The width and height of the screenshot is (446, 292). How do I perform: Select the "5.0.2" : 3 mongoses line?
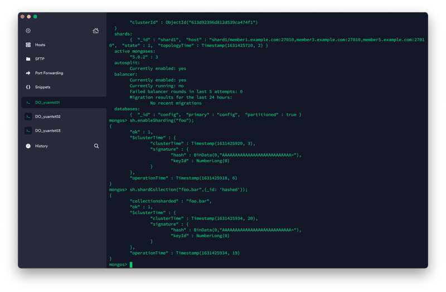(144, 57)
